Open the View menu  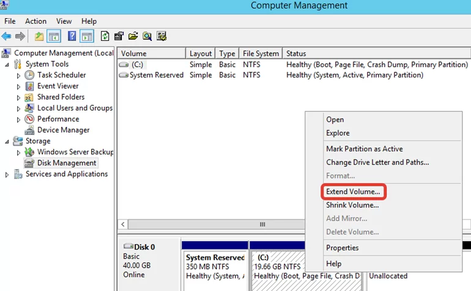coord(64,21)
